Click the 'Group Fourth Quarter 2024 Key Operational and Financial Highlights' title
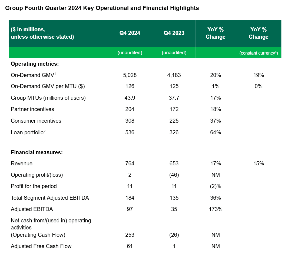 point(102,8)
